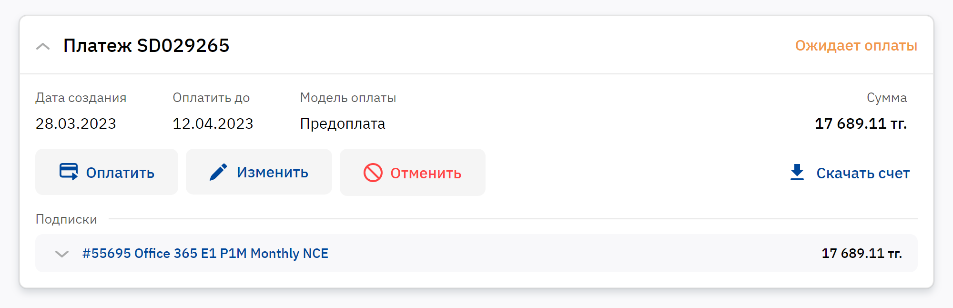
Task: Click the Подписки section heading
Action: pyautogui.click(x=66, y=219)
